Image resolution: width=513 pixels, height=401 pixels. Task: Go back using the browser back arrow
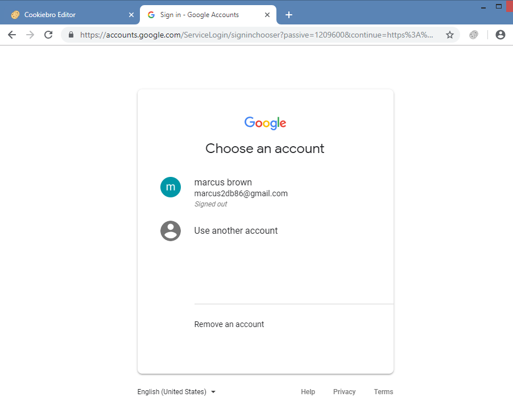point(12,35)
